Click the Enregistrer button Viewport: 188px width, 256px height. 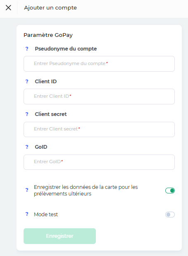[x=59, y=236]
